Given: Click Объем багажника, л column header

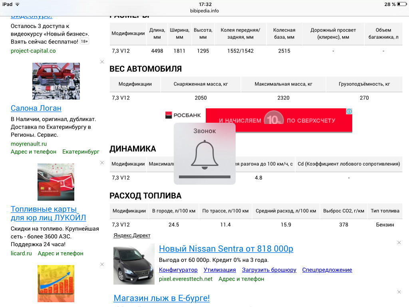Looking at the screenshot, I should pos(383,34).
